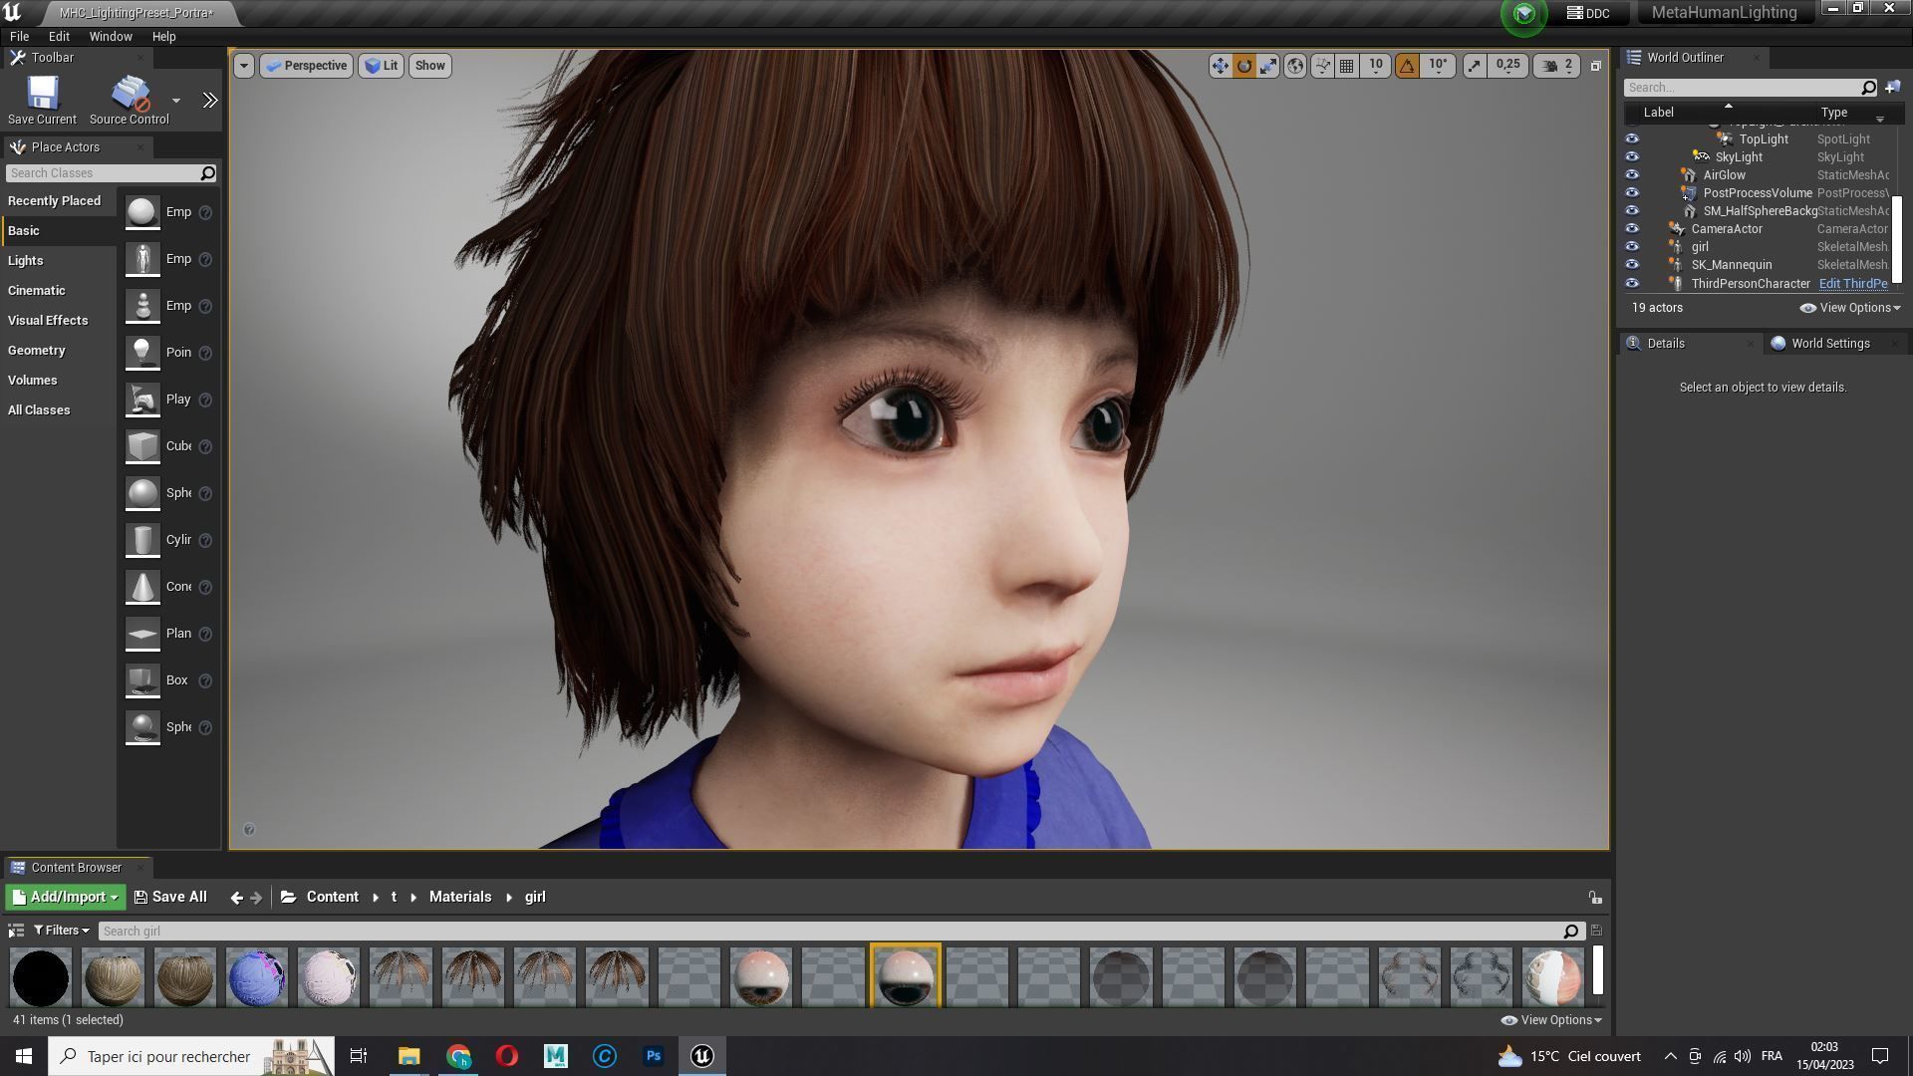Switch to World Settings tab
Screen dimensions: 1913x1076
tap(1829, 344)
